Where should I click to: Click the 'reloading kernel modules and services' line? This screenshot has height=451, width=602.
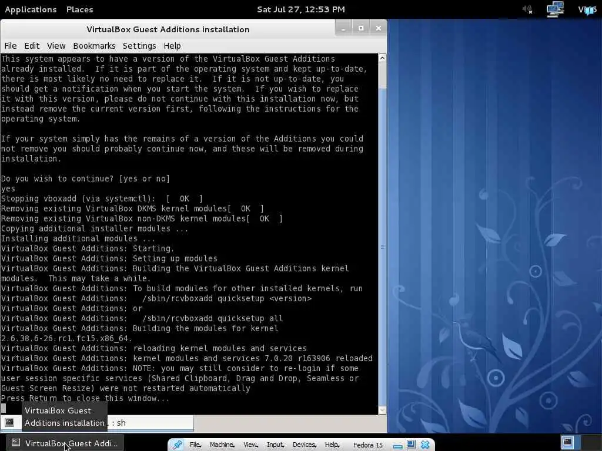(x=220, y=348)
